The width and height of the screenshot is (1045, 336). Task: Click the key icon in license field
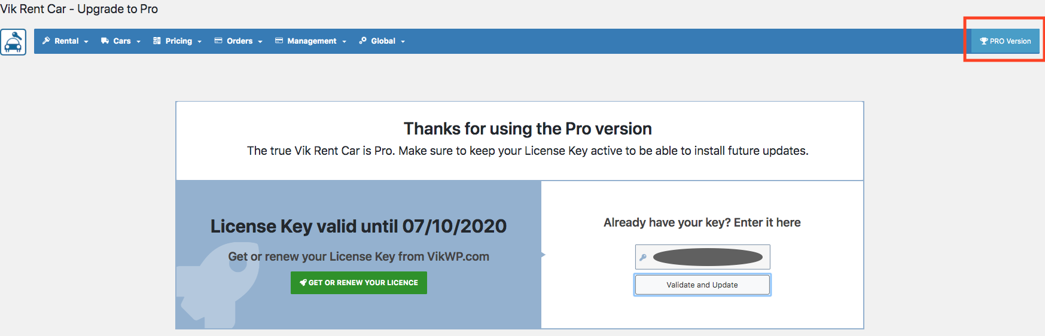643,258
